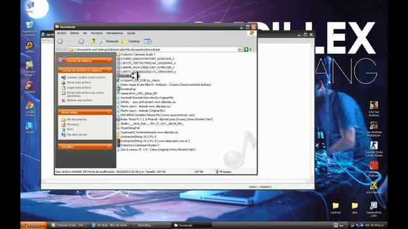Select file starting with 1383375

pos(146,63)
